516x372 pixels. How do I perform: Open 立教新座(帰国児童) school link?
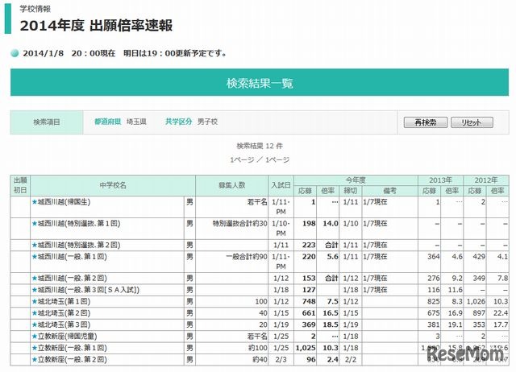68,337
